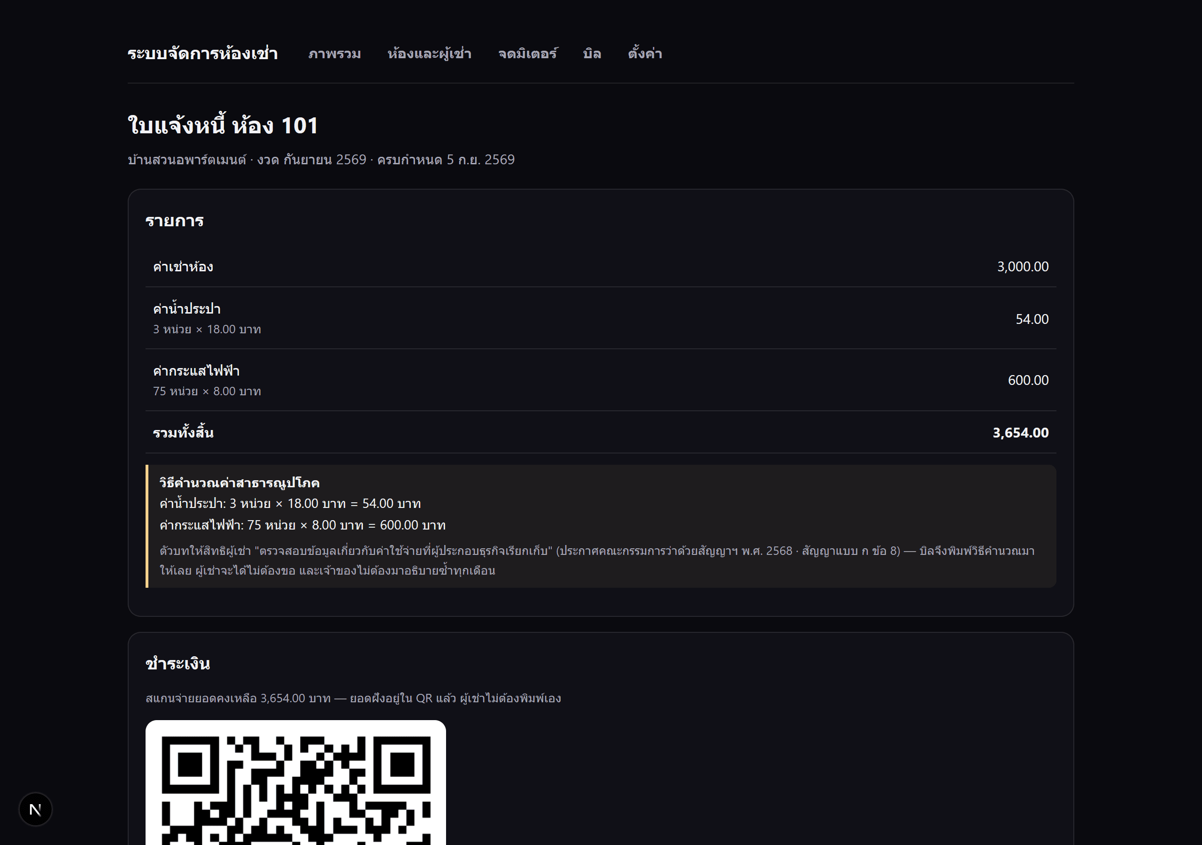Viewport: 1202px width, 845px height.
Task: Click the บ้านสวนอพาร์ตเมนต์ billing period subtitle
Action: (321, 160)
